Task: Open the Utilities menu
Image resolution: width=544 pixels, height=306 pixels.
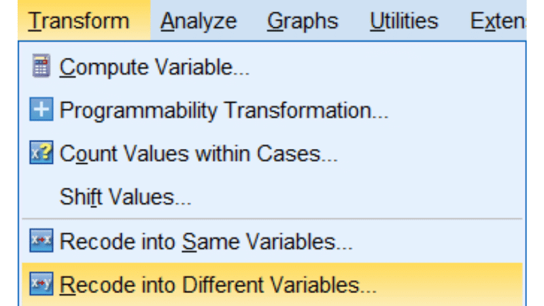Action: [x=404, y=21]
